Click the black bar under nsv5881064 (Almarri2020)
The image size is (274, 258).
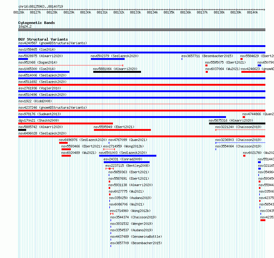117,72
